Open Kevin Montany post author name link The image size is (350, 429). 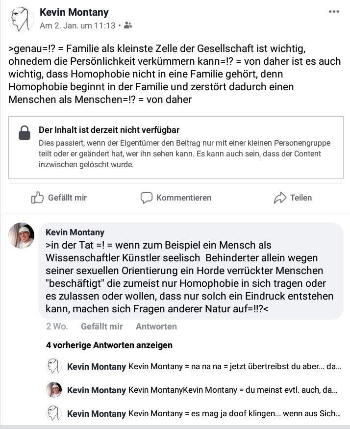point(74,12)
